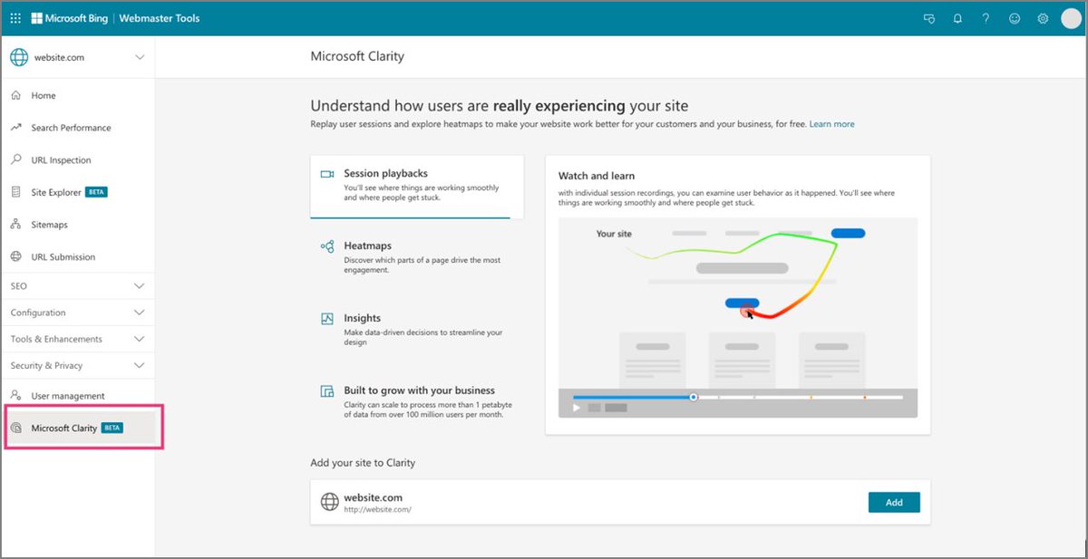
Task: Open URL Inspection page
Action: (x=78, y=160)
